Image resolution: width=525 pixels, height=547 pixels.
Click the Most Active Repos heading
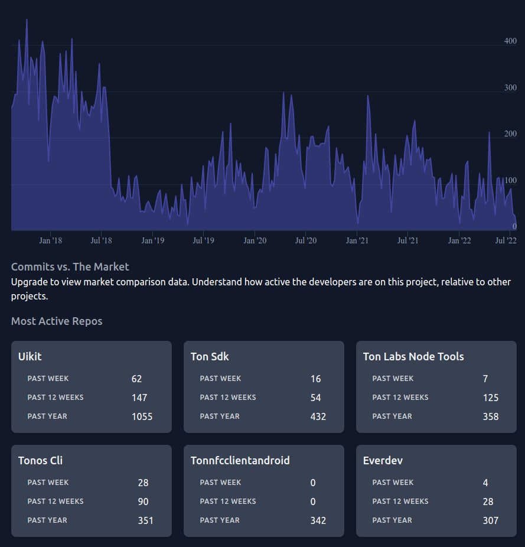(57, 321)
